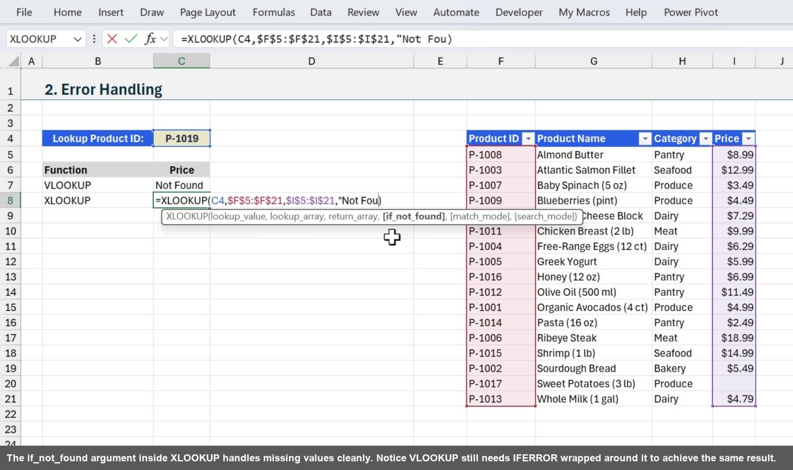
Task: Open the File menu
Action: (24, 12)
